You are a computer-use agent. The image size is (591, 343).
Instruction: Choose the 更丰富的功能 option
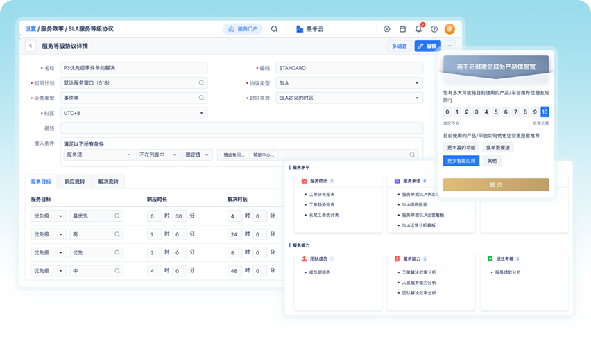(461, 148)
